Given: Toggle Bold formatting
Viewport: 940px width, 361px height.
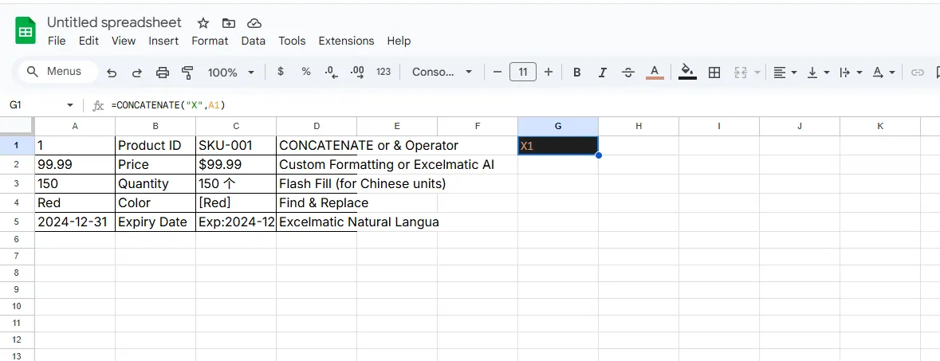Looking at the screenshot, I should click(577, 73).
